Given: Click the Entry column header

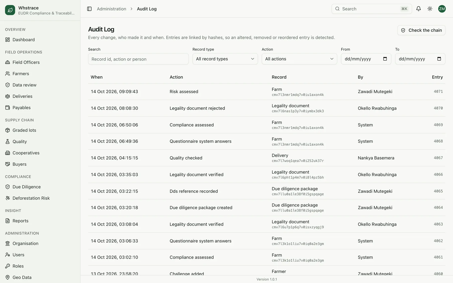Looking at the screenshot, I should [x=437, y=77].
